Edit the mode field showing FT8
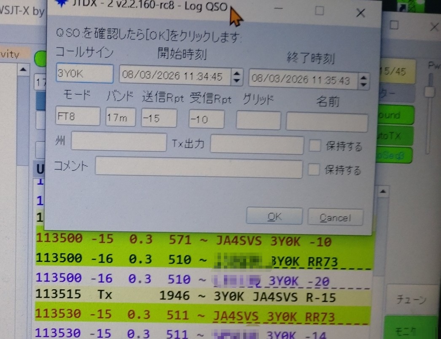441x339 pixels. pyautogui.click(x=78, y=116)
